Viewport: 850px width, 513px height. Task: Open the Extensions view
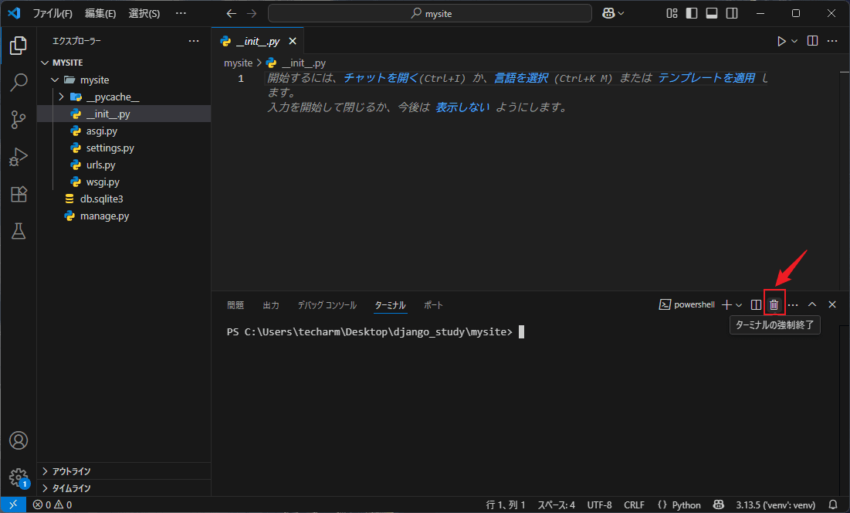pos(19,194)
